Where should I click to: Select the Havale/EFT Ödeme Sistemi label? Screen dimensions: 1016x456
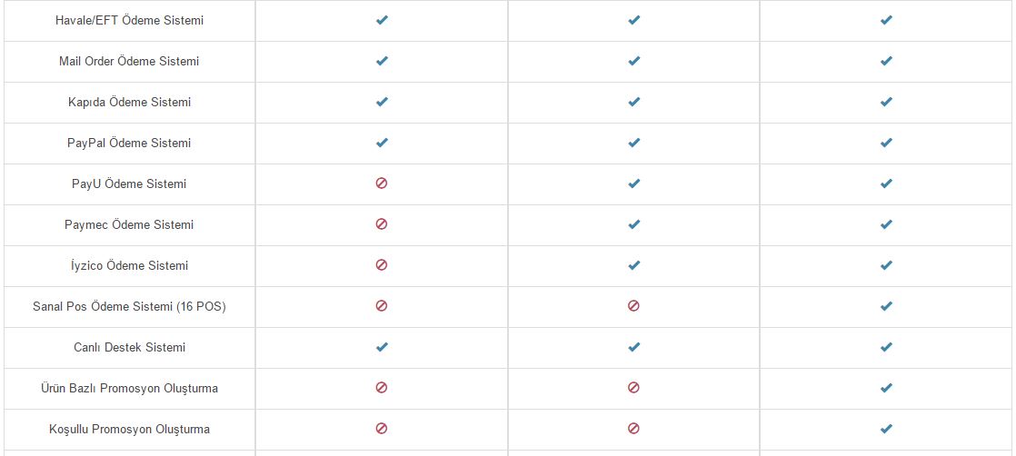point(130,21)
